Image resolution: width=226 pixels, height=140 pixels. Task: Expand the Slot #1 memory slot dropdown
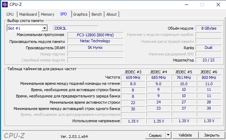click(44, 28)
